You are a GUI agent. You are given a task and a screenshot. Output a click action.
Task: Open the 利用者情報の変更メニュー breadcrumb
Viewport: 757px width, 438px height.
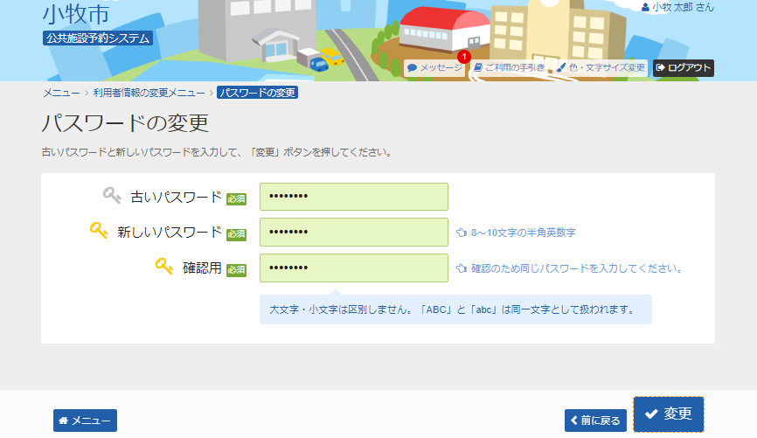(x=149, y=93)
